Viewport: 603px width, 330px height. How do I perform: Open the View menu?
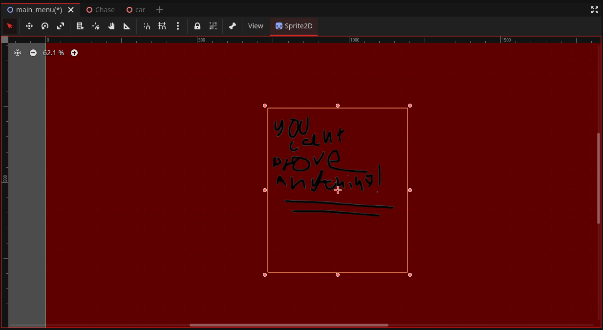click(x=256, y=26)
